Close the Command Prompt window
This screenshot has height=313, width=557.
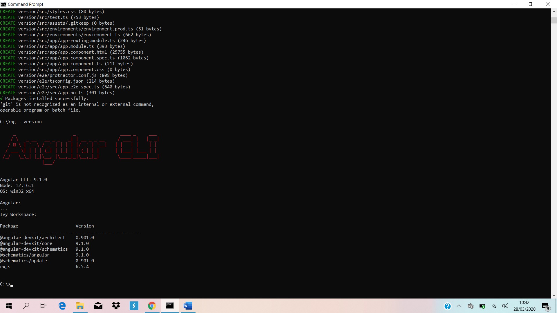click(548, 4)
